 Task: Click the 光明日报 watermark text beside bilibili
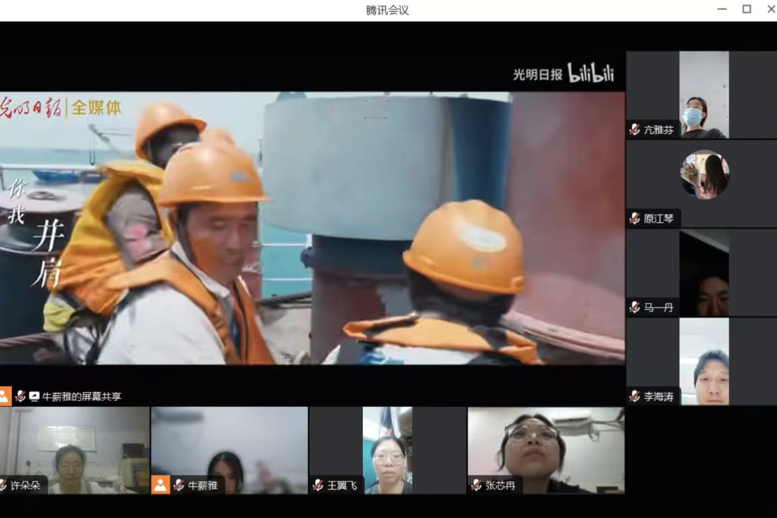537,75
